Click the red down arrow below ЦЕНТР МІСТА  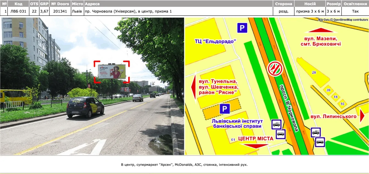click(x=255, y=146)
